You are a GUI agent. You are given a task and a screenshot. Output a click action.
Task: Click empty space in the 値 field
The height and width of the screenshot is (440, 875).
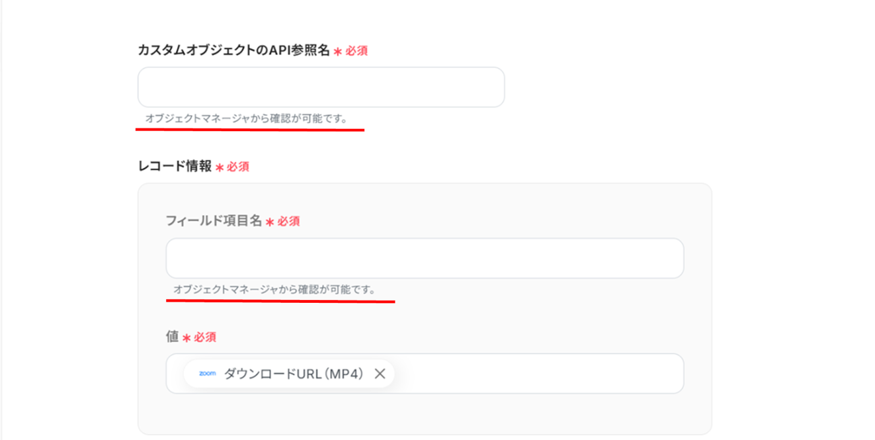(x=536, y=373)
